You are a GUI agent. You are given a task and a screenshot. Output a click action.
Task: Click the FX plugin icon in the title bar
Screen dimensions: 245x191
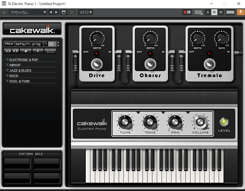(x=4, y=4)
